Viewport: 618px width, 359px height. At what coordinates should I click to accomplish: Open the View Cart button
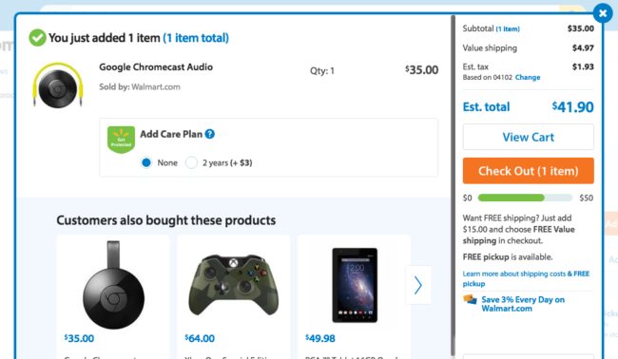click(528, 137)
